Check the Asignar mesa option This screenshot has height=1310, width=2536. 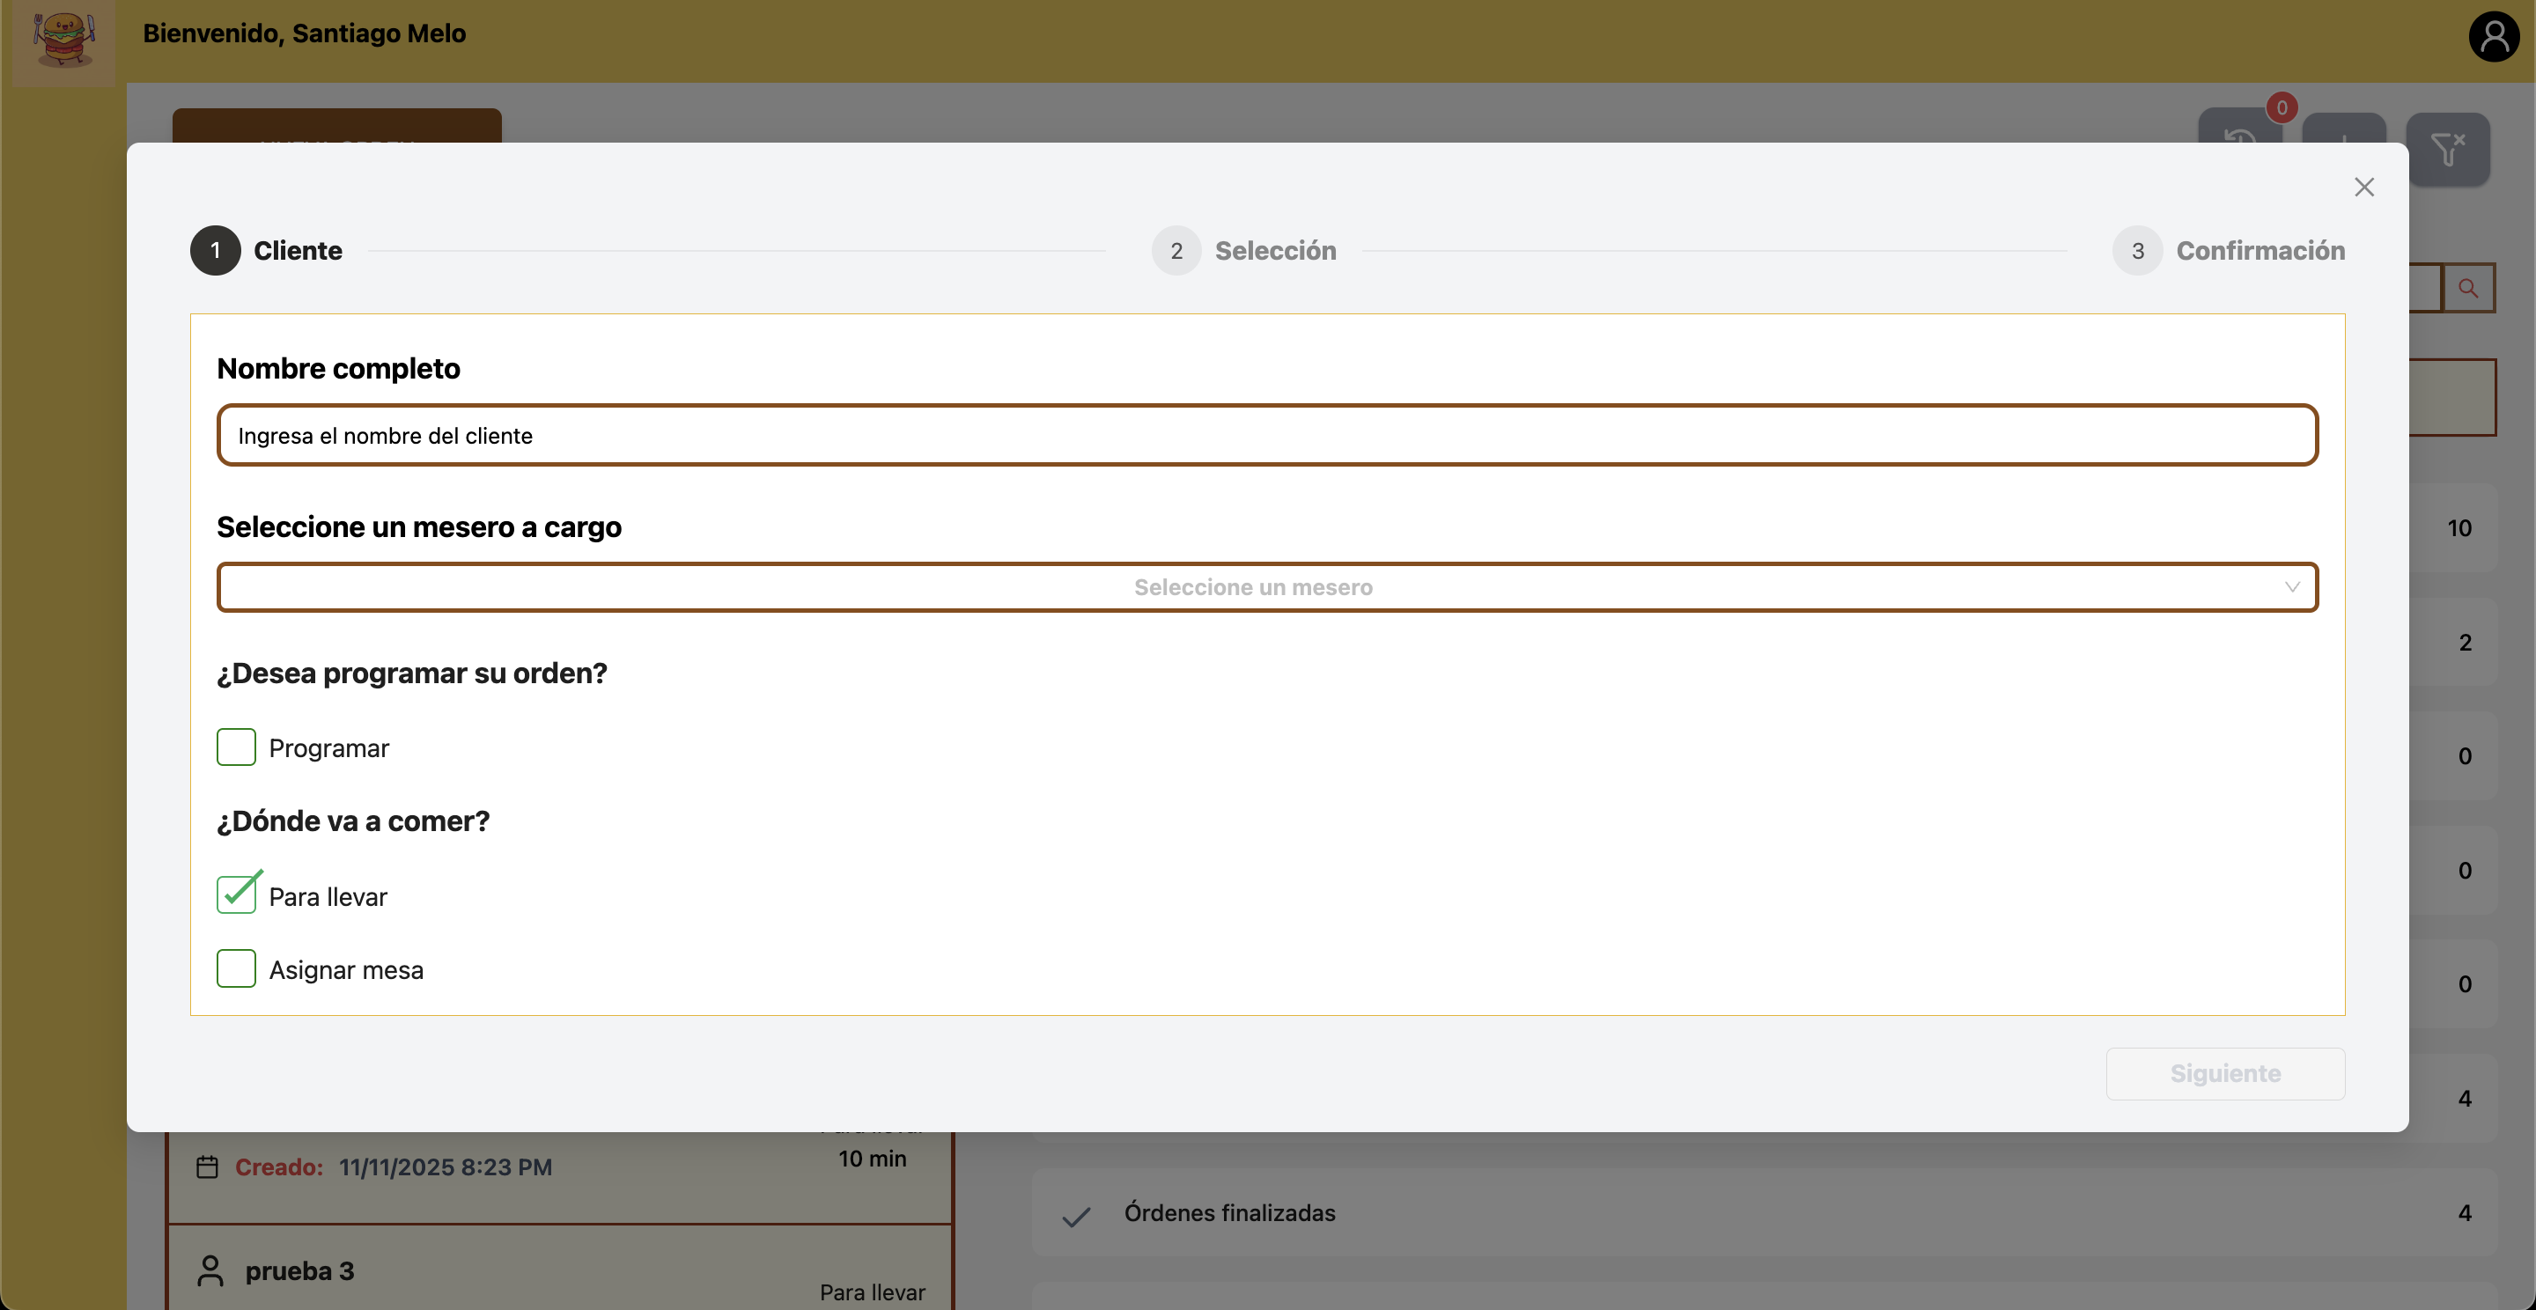(236, 968)
